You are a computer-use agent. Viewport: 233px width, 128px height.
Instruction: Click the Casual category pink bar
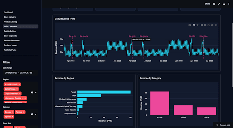[x=207, y=111]
